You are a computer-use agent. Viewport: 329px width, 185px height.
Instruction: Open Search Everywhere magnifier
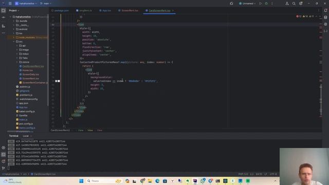pyautogui.click(x=294, y=4)
